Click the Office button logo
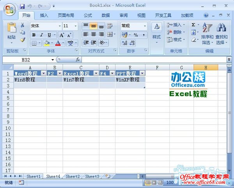The image size is (234, 188). pyautogui.click(x=10, y=9)
